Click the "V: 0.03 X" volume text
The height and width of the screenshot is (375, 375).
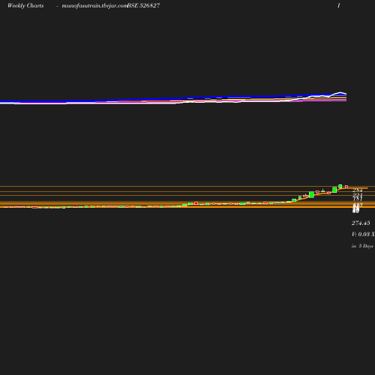(363, 234)
